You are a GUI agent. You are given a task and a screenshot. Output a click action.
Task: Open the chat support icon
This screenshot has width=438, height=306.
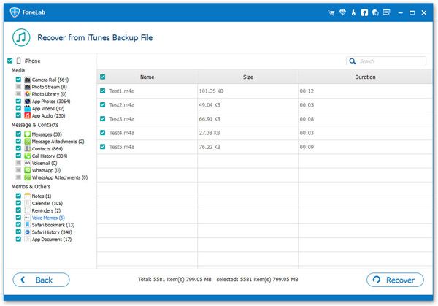375,12
